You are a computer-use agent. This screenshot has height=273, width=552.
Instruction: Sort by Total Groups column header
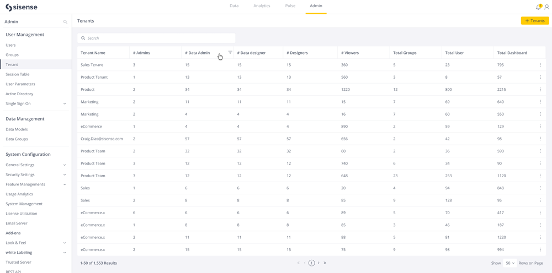point(405,53)
